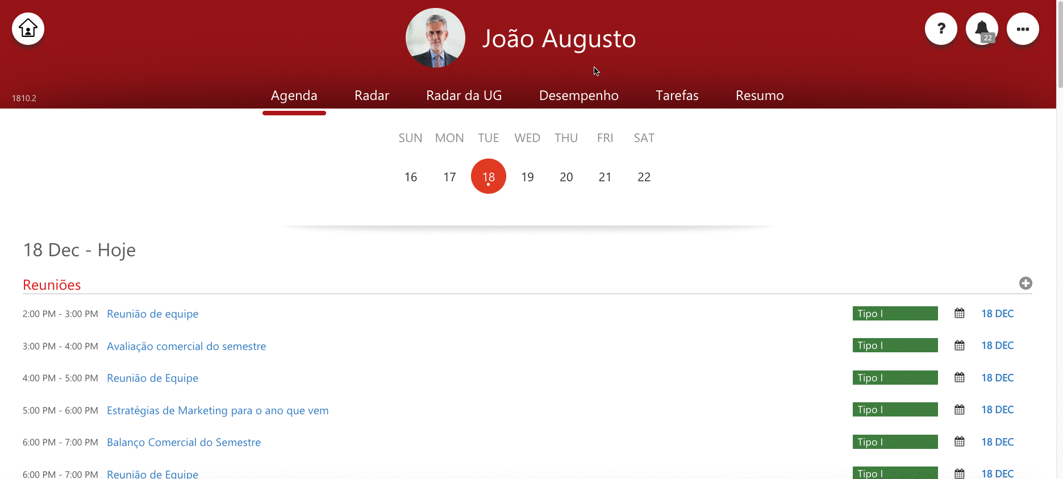
Task: Switch to the Agenda tab
Action: pyautogui.click(x=294, y=95)
